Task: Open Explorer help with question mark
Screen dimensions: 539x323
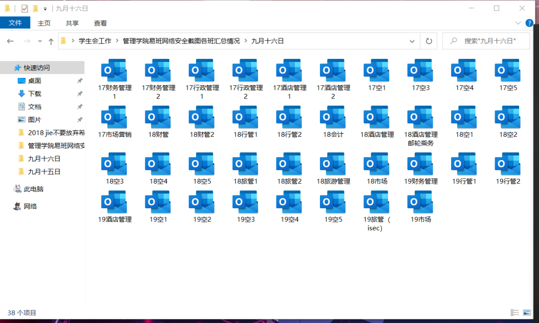Action: 530,23
